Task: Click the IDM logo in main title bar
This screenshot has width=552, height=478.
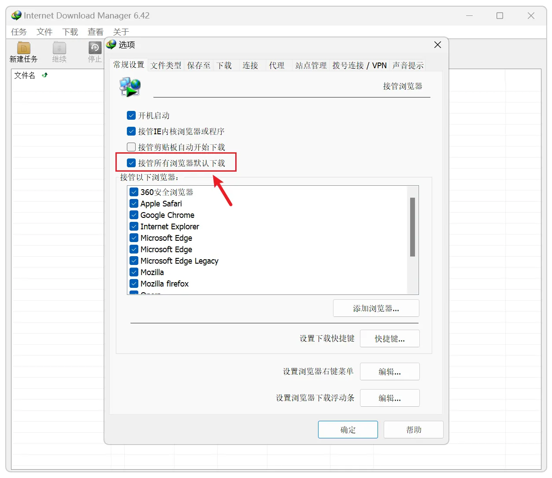Action: [x=16, y=15]
